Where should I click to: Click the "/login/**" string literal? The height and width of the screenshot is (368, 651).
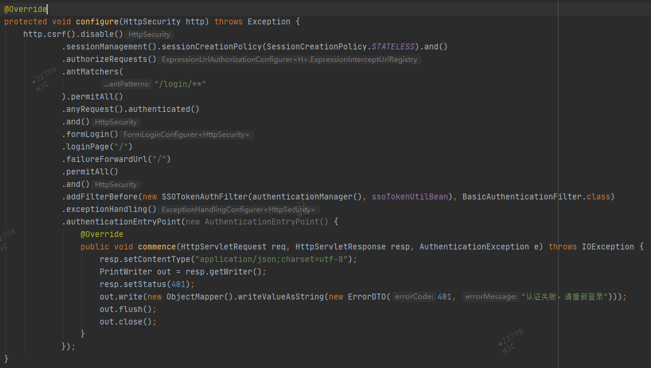180,84
